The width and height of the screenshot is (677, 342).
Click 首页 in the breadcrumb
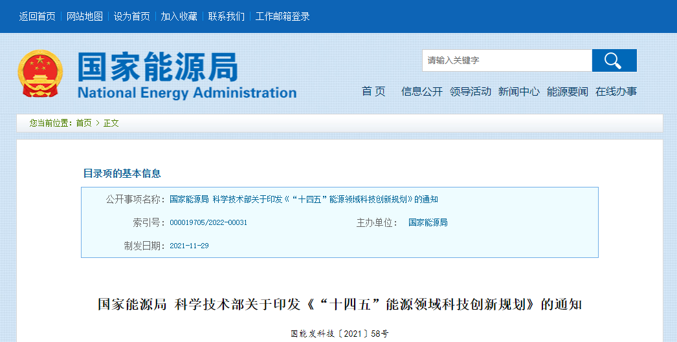(x=83, y=123)
